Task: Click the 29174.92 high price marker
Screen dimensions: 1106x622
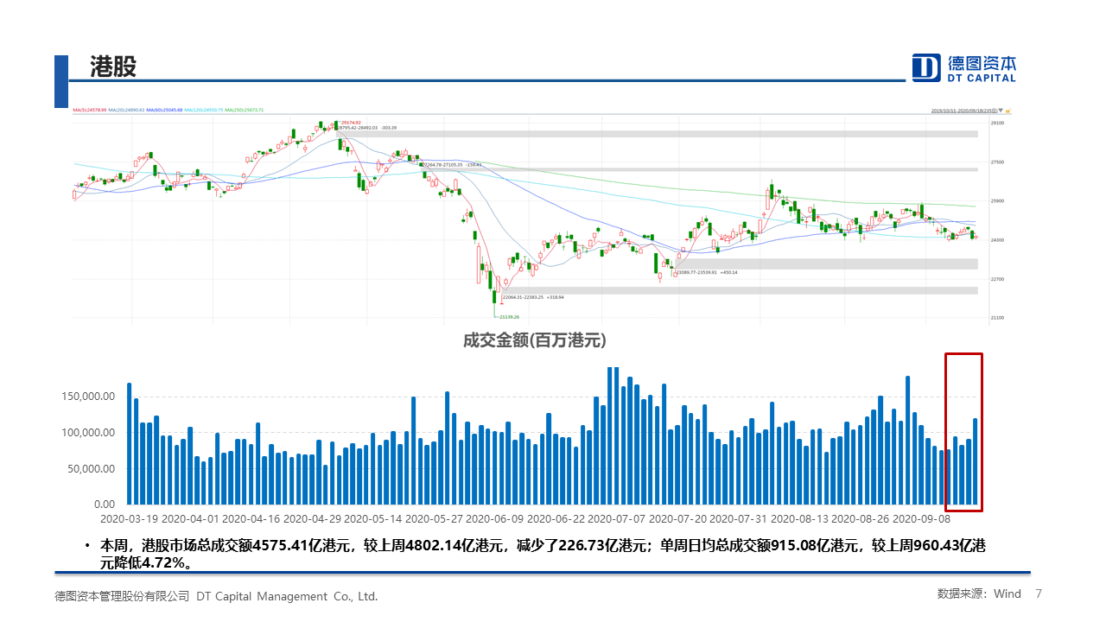Action: point(350,123)
